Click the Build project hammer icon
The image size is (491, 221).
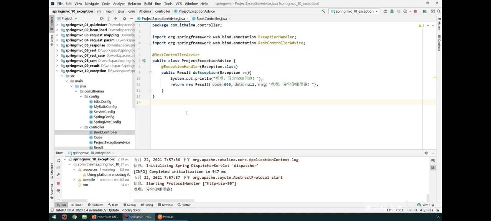pos(323,12)
